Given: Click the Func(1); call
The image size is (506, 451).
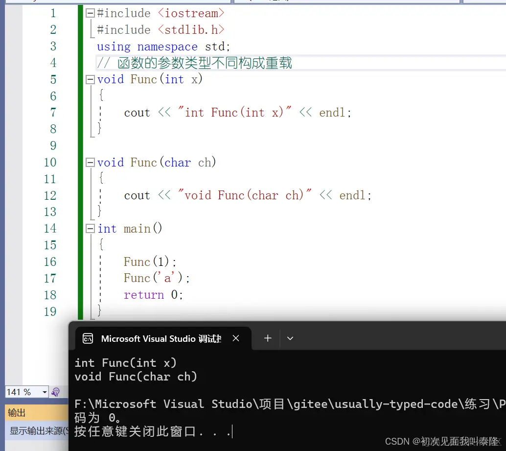Looking at the screenshot, I should (150, 261).
